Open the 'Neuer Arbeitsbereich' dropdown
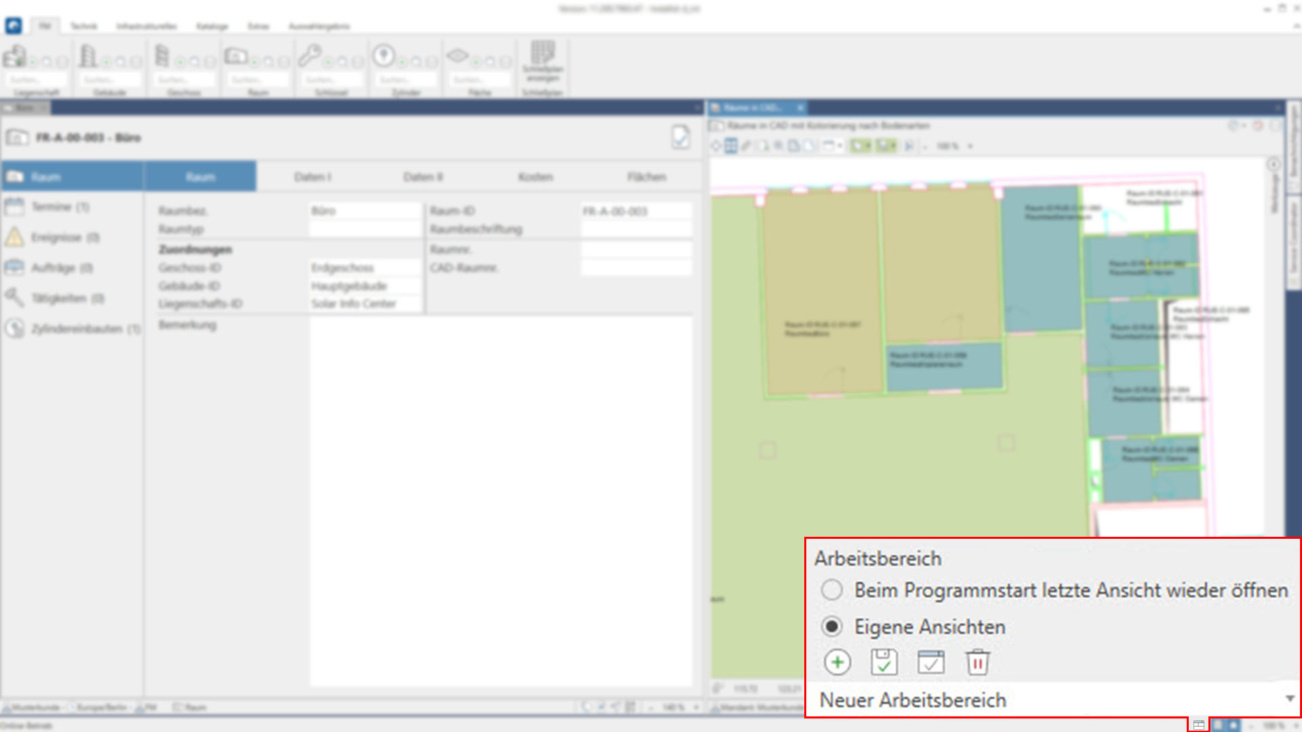This screenshot has height=732, width=1302. [x=1289, y=699]
